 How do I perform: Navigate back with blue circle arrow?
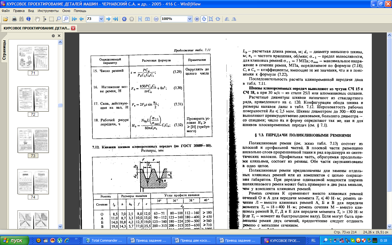[x=124, y=19]
